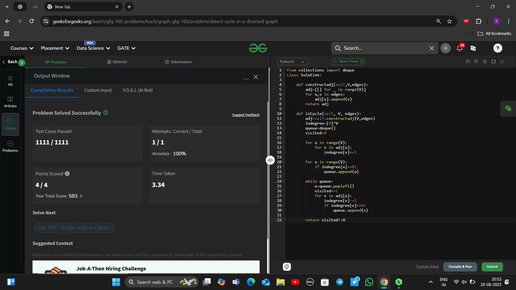Image resolution: width=516 pixels, height=290 pixels.
Task: Minimize the Output Window panel
Action: pos(246,79)
